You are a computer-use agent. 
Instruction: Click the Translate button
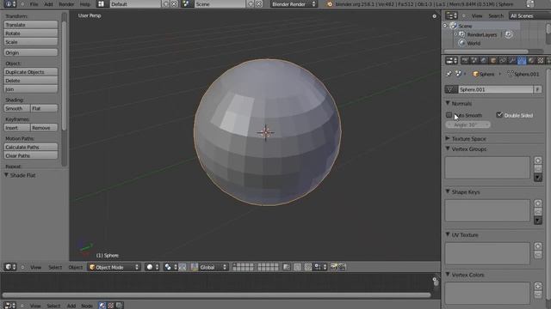click(x=31, y=25)
